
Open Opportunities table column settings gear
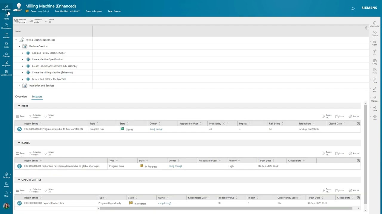click(x=358, y=198)
